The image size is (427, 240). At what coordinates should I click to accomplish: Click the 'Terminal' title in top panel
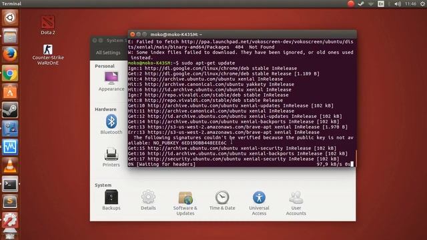coord(11,3)
